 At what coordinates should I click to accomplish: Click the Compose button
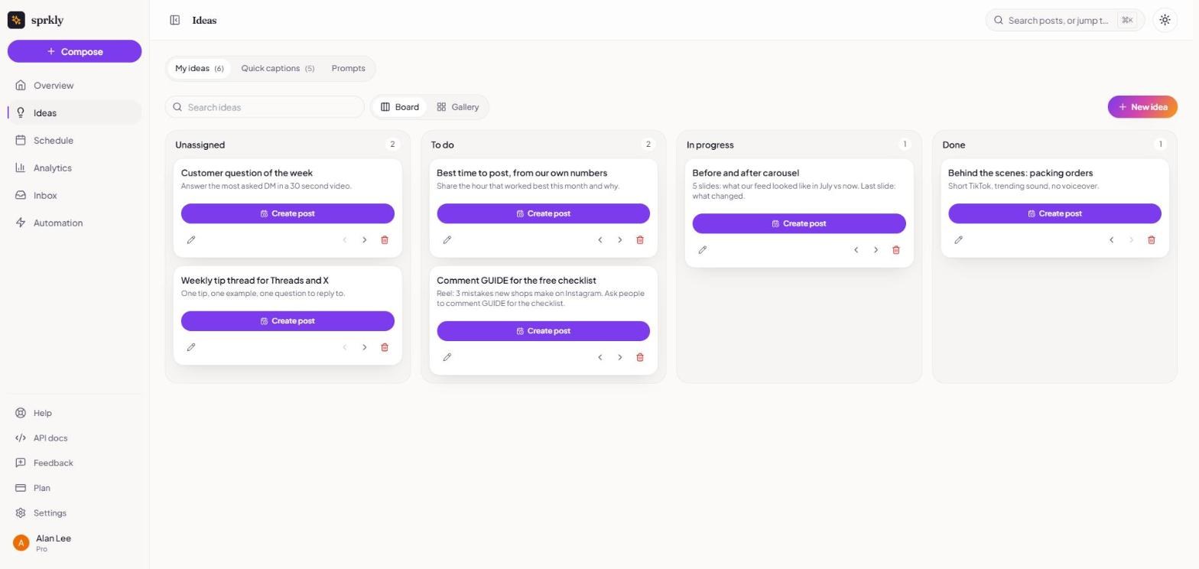[x=75, y=51]
